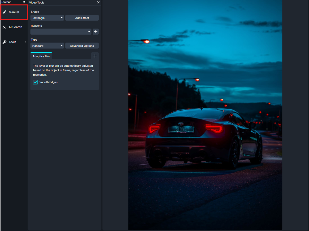Add another effect tab with plus icon
Image resolution: width=309 pixels, height=231 pixels.
[x=95, y=56]
